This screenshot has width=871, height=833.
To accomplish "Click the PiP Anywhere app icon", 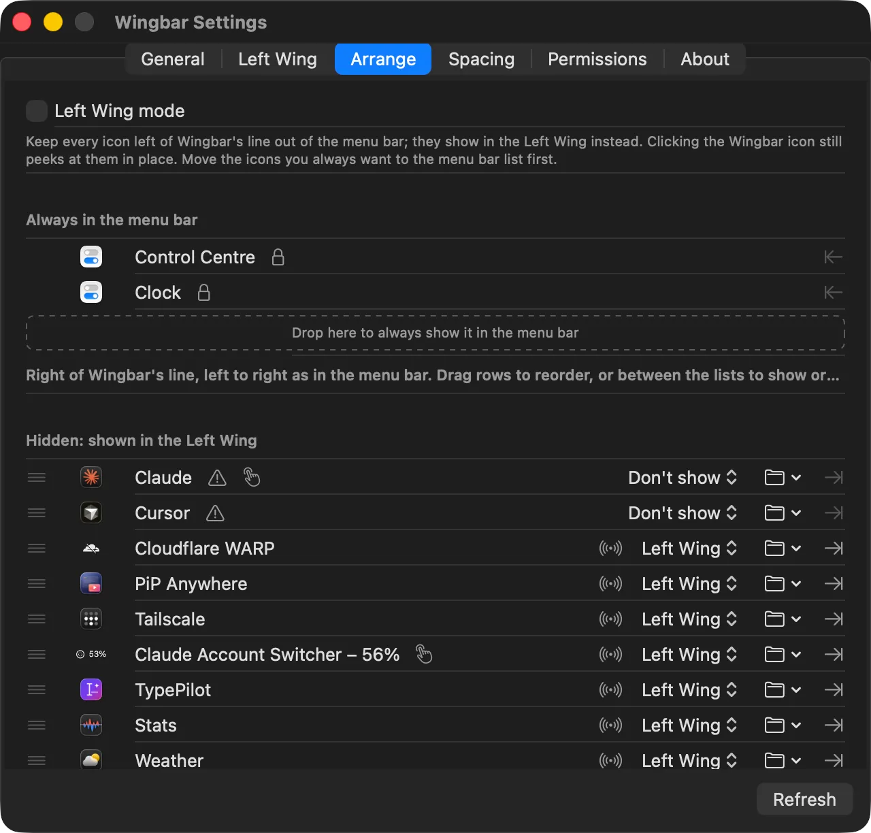I will coord(91,583).
